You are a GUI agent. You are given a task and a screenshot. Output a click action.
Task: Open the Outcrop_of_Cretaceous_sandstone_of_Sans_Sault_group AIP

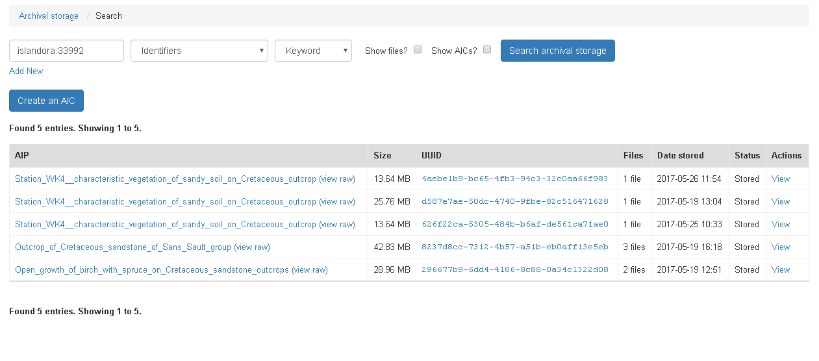123,247
